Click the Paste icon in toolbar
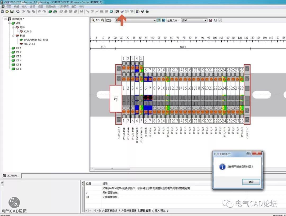 pos(34,11)
